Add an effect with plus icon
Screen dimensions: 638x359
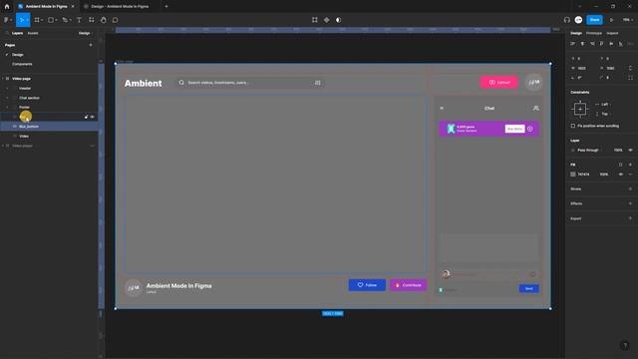[630, 203]
